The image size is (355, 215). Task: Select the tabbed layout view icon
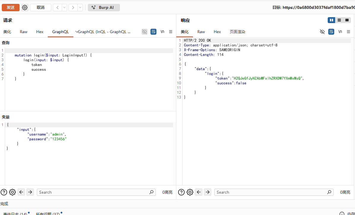pos(347,20)
